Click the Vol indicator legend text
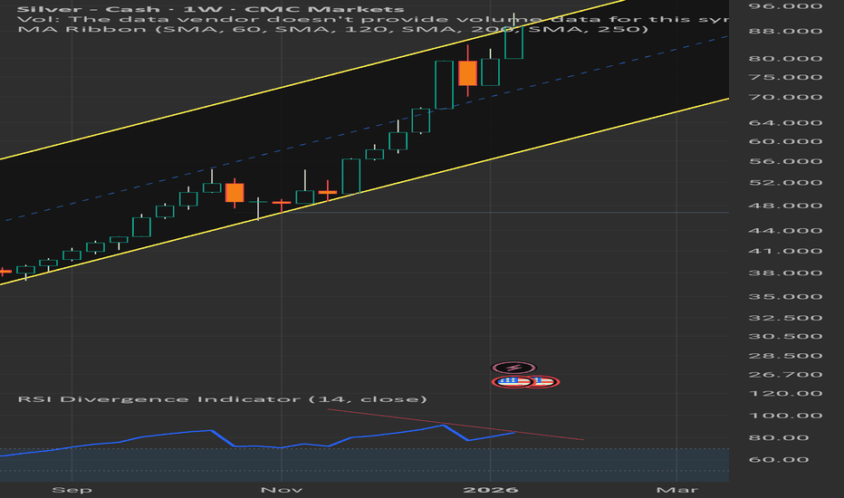The height and width of the screenshot is (498, 844). [372, 19]
